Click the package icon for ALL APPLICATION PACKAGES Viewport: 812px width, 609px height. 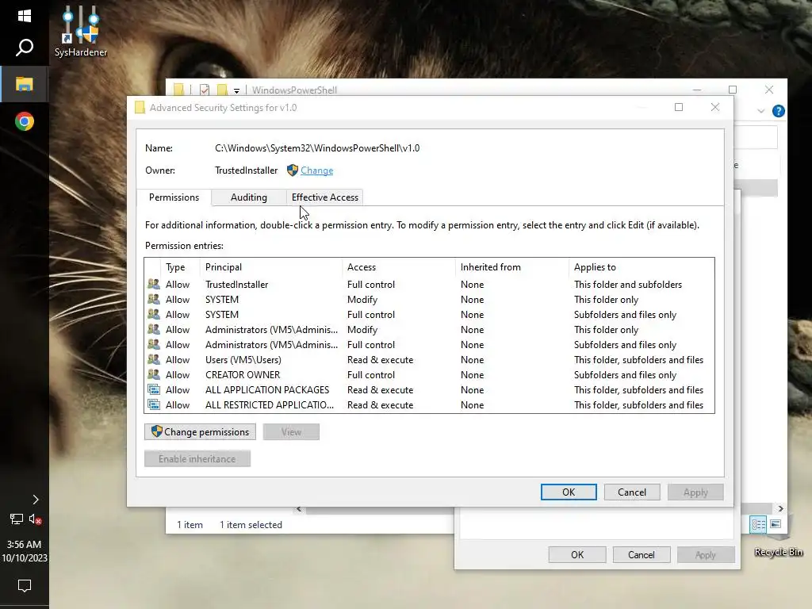[x=154, y=389]
